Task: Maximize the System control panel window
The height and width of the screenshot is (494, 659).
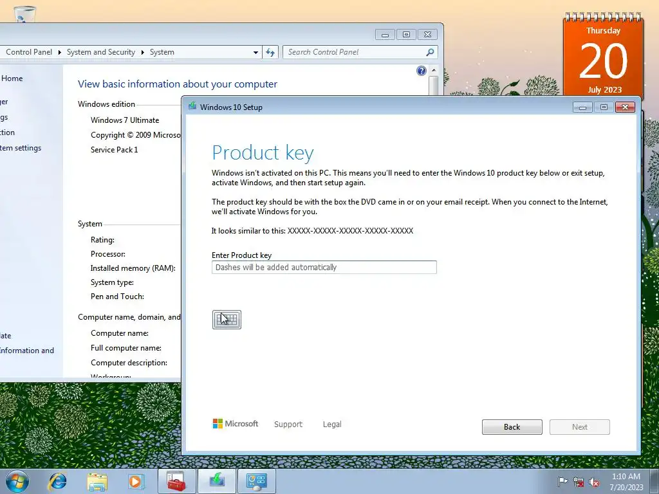Action: tap(407, 35)
